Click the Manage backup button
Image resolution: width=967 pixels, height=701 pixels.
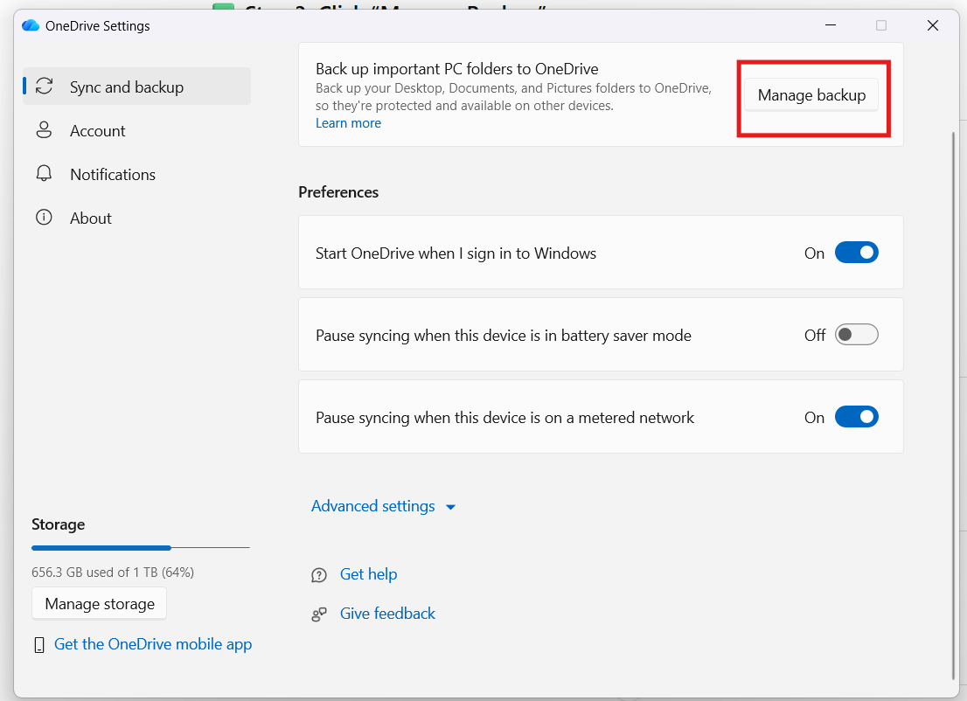811,95
